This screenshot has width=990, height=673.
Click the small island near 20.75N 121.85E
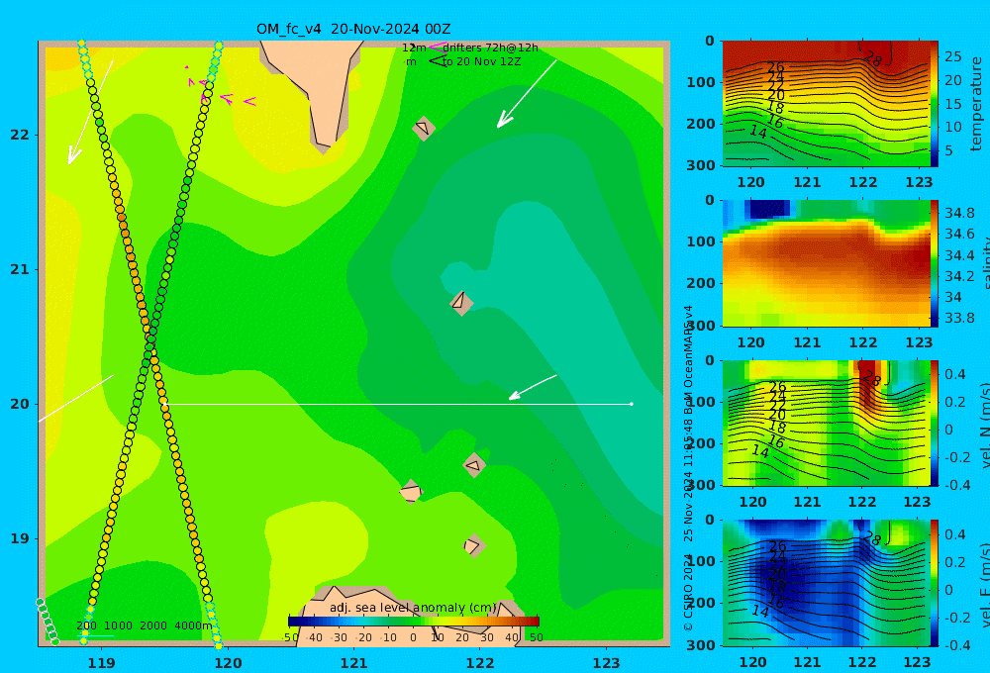click(461, 302)
